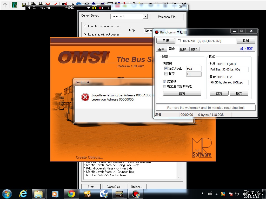Click the 線上購買 link
Viewport: 266px width, 199px height.
(246, 49)
